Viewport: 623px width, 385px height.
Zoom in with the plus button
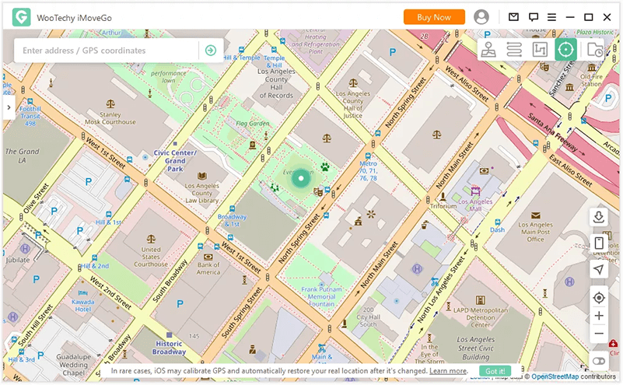point(598,316)
